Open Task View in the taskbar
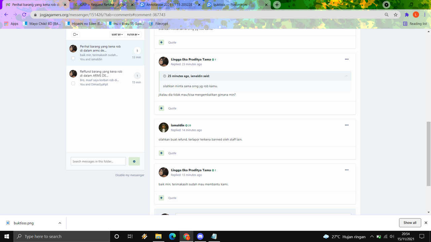431x242 pixels. coord(130,237)
